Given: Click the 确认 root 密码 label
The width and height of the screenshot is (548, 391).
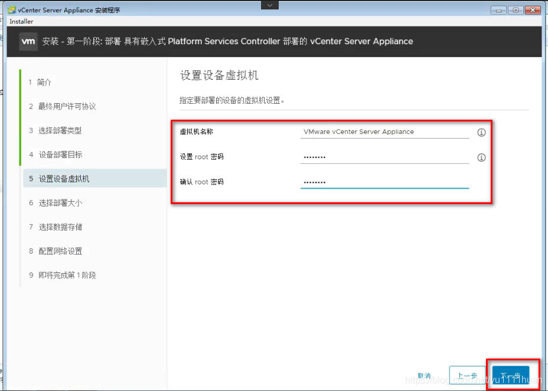Looking at the screenshot, I should click(x=201, y=182).
